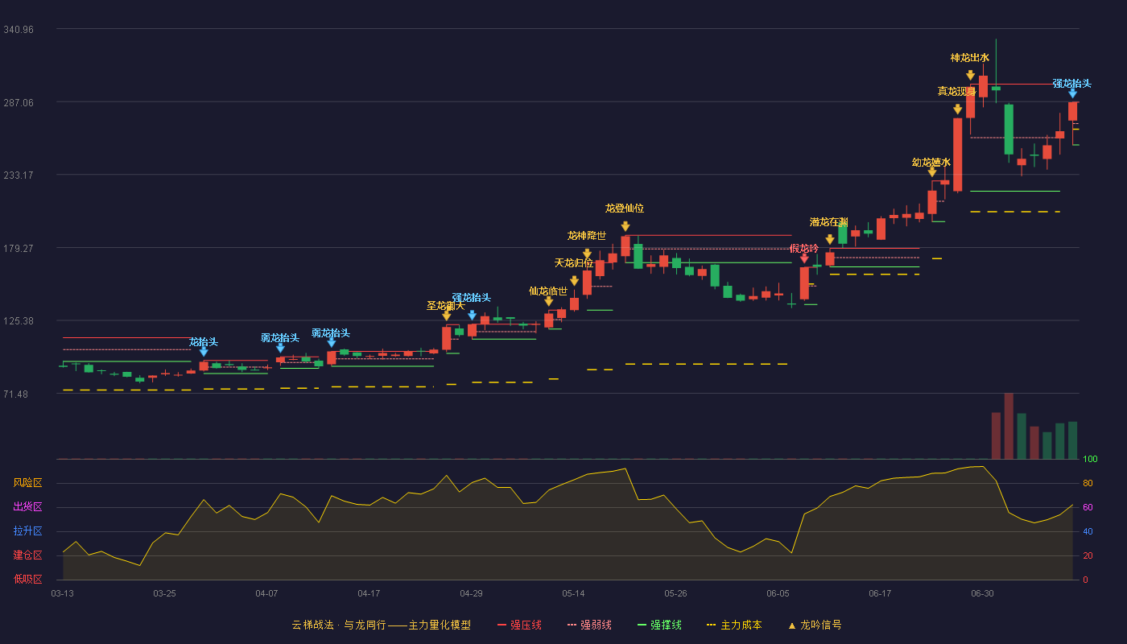Click the 神龙出水 signal arrow
1127x644 pixels.
pyautogui.click(x=970, y=76)
